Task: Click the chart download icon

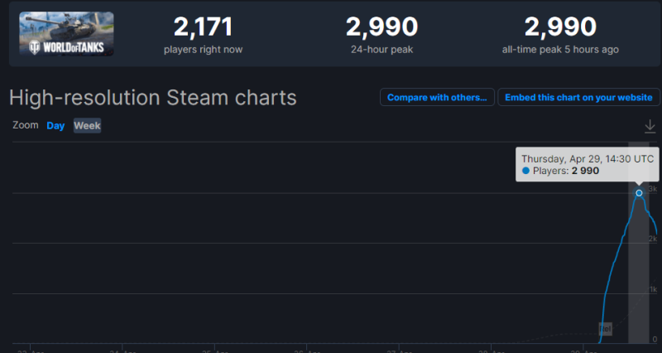Action: click(x=650, y=127)
